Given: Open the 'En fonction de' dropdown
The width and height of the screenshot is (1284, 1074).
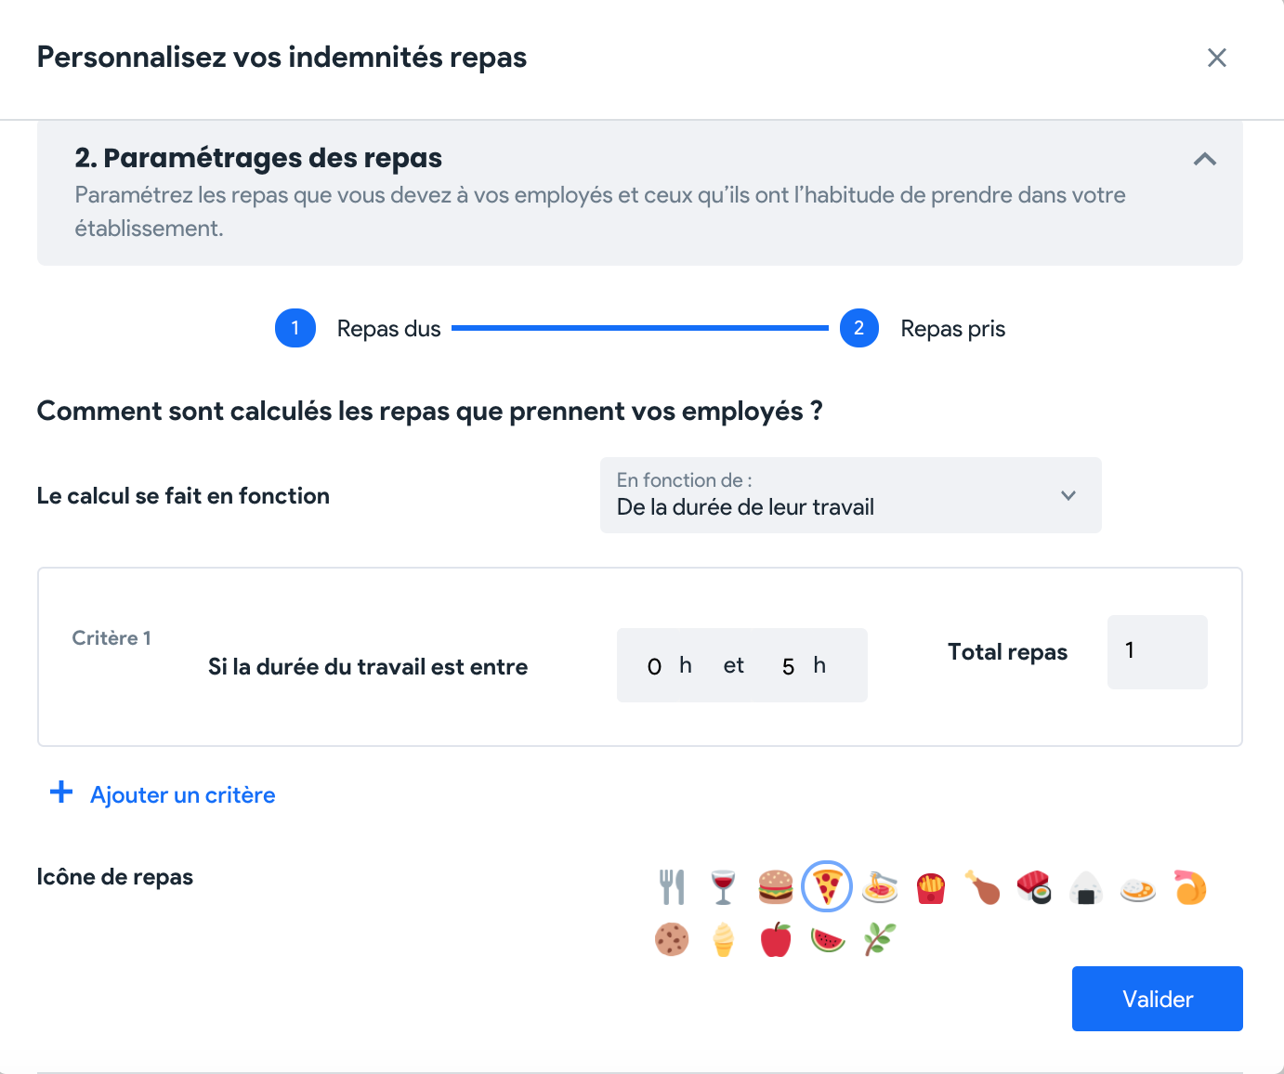Looking at the screenshot, I should [851, 495].
